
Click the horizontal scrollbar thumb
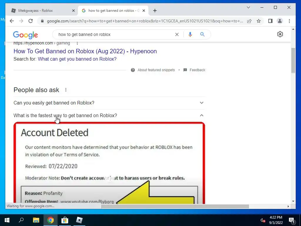pyautogui.click(x=175, y=206)
